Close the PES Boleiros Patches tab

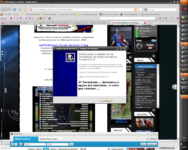(x=145, y=23)
